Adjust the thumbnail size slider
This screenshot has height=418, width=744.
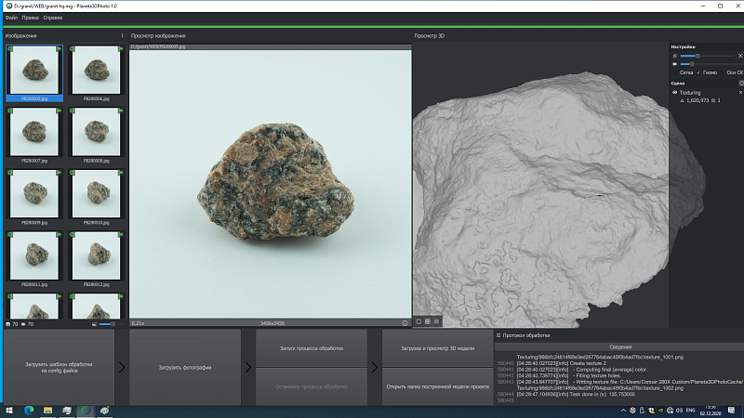pos(107,324)
